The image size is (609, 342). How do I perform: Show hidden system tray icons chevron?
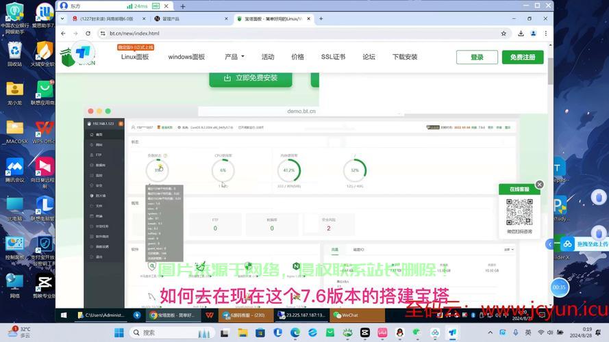490,332
